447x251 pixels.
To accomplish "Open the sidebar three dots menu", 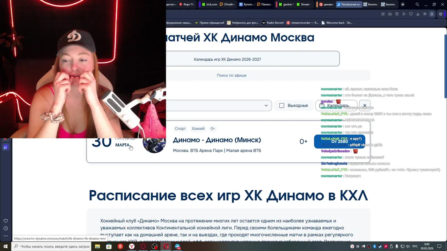I will click(6, 236).
